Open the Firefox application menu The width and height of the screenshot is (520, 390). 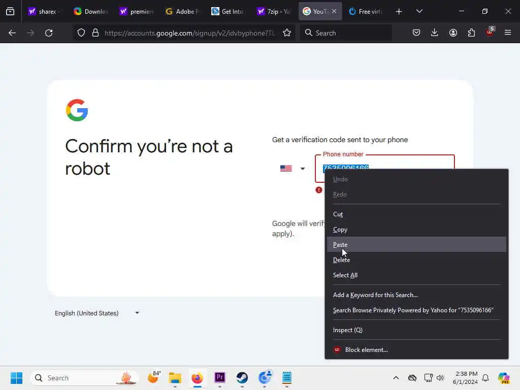(508, 33)
